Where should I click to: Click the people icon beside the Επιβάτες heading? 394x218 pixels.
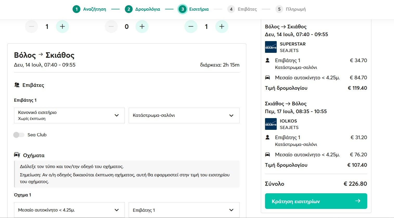coord(17,85)
